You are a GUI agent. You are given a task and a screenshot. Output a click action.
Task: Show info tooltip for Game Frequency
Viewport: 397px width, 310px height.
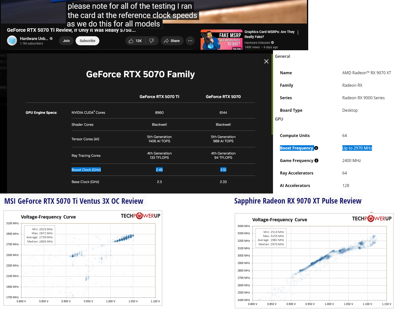(316, 160)
